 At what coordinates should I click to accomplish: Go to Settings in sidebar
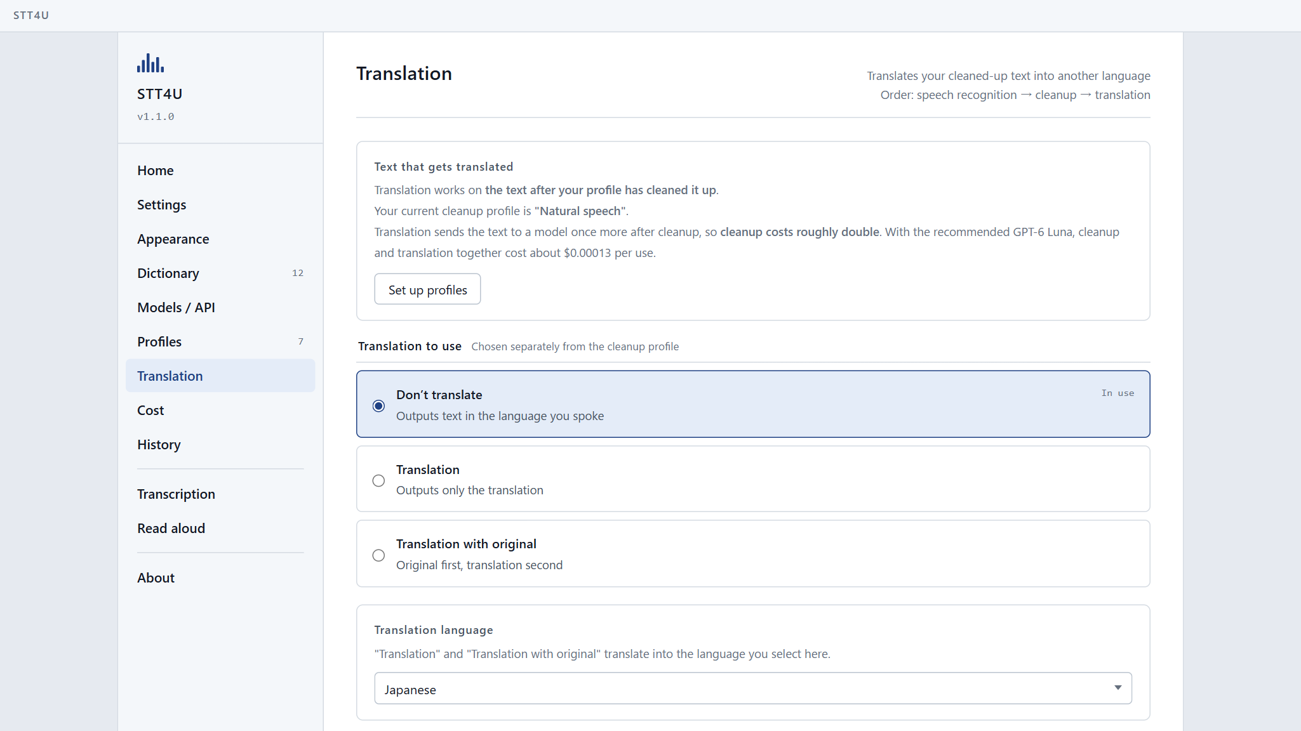[220, 204]
